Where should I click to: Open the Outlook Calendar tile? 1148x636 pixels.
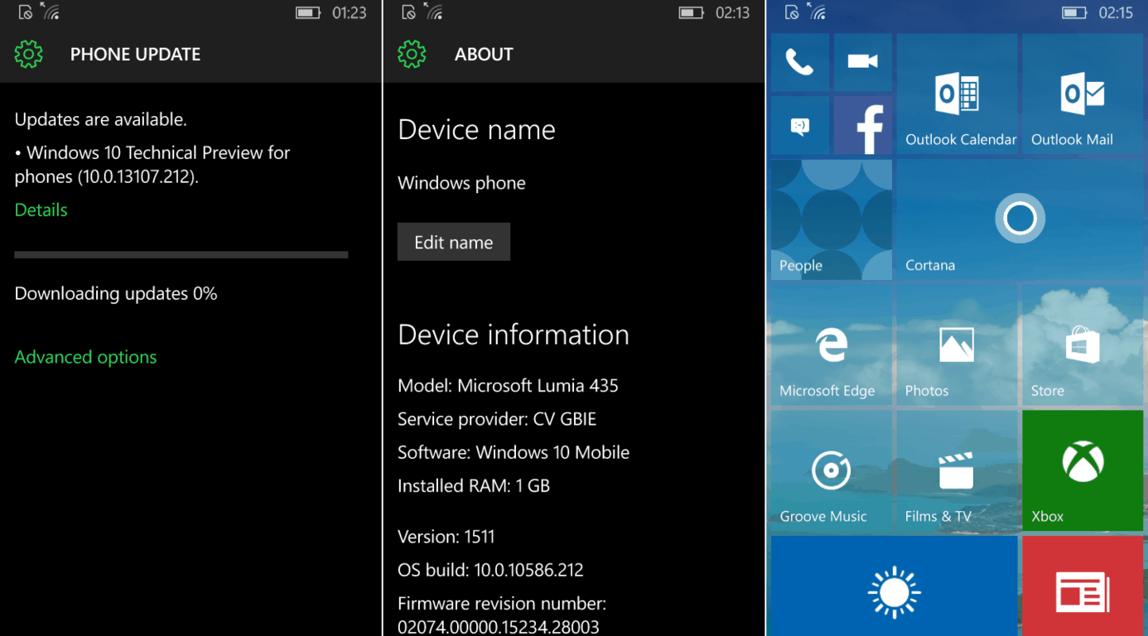click(x=957, y=94)
